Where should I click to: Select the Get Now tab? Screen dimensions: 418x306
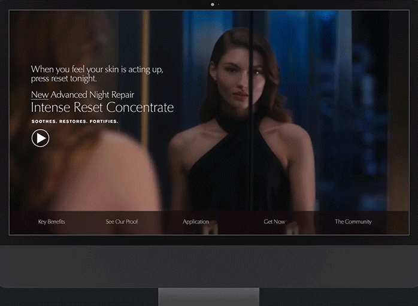coord(274,222)
